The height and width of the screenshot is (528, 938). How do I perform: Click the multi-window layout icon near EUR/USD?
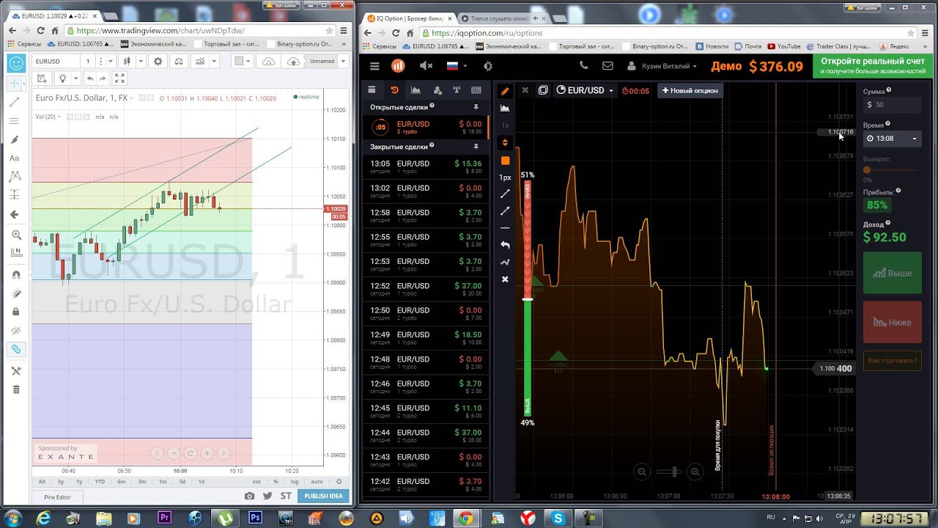543,90
